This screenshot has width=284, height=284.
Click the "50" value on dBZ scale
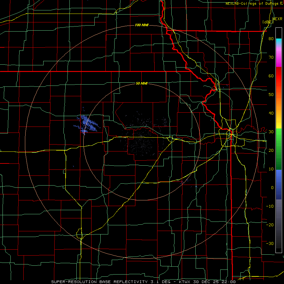coord(271,95)
